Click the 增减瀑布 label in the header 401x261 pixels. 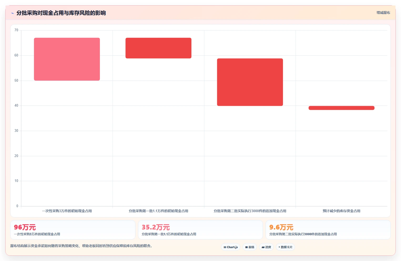coord(383,13)
